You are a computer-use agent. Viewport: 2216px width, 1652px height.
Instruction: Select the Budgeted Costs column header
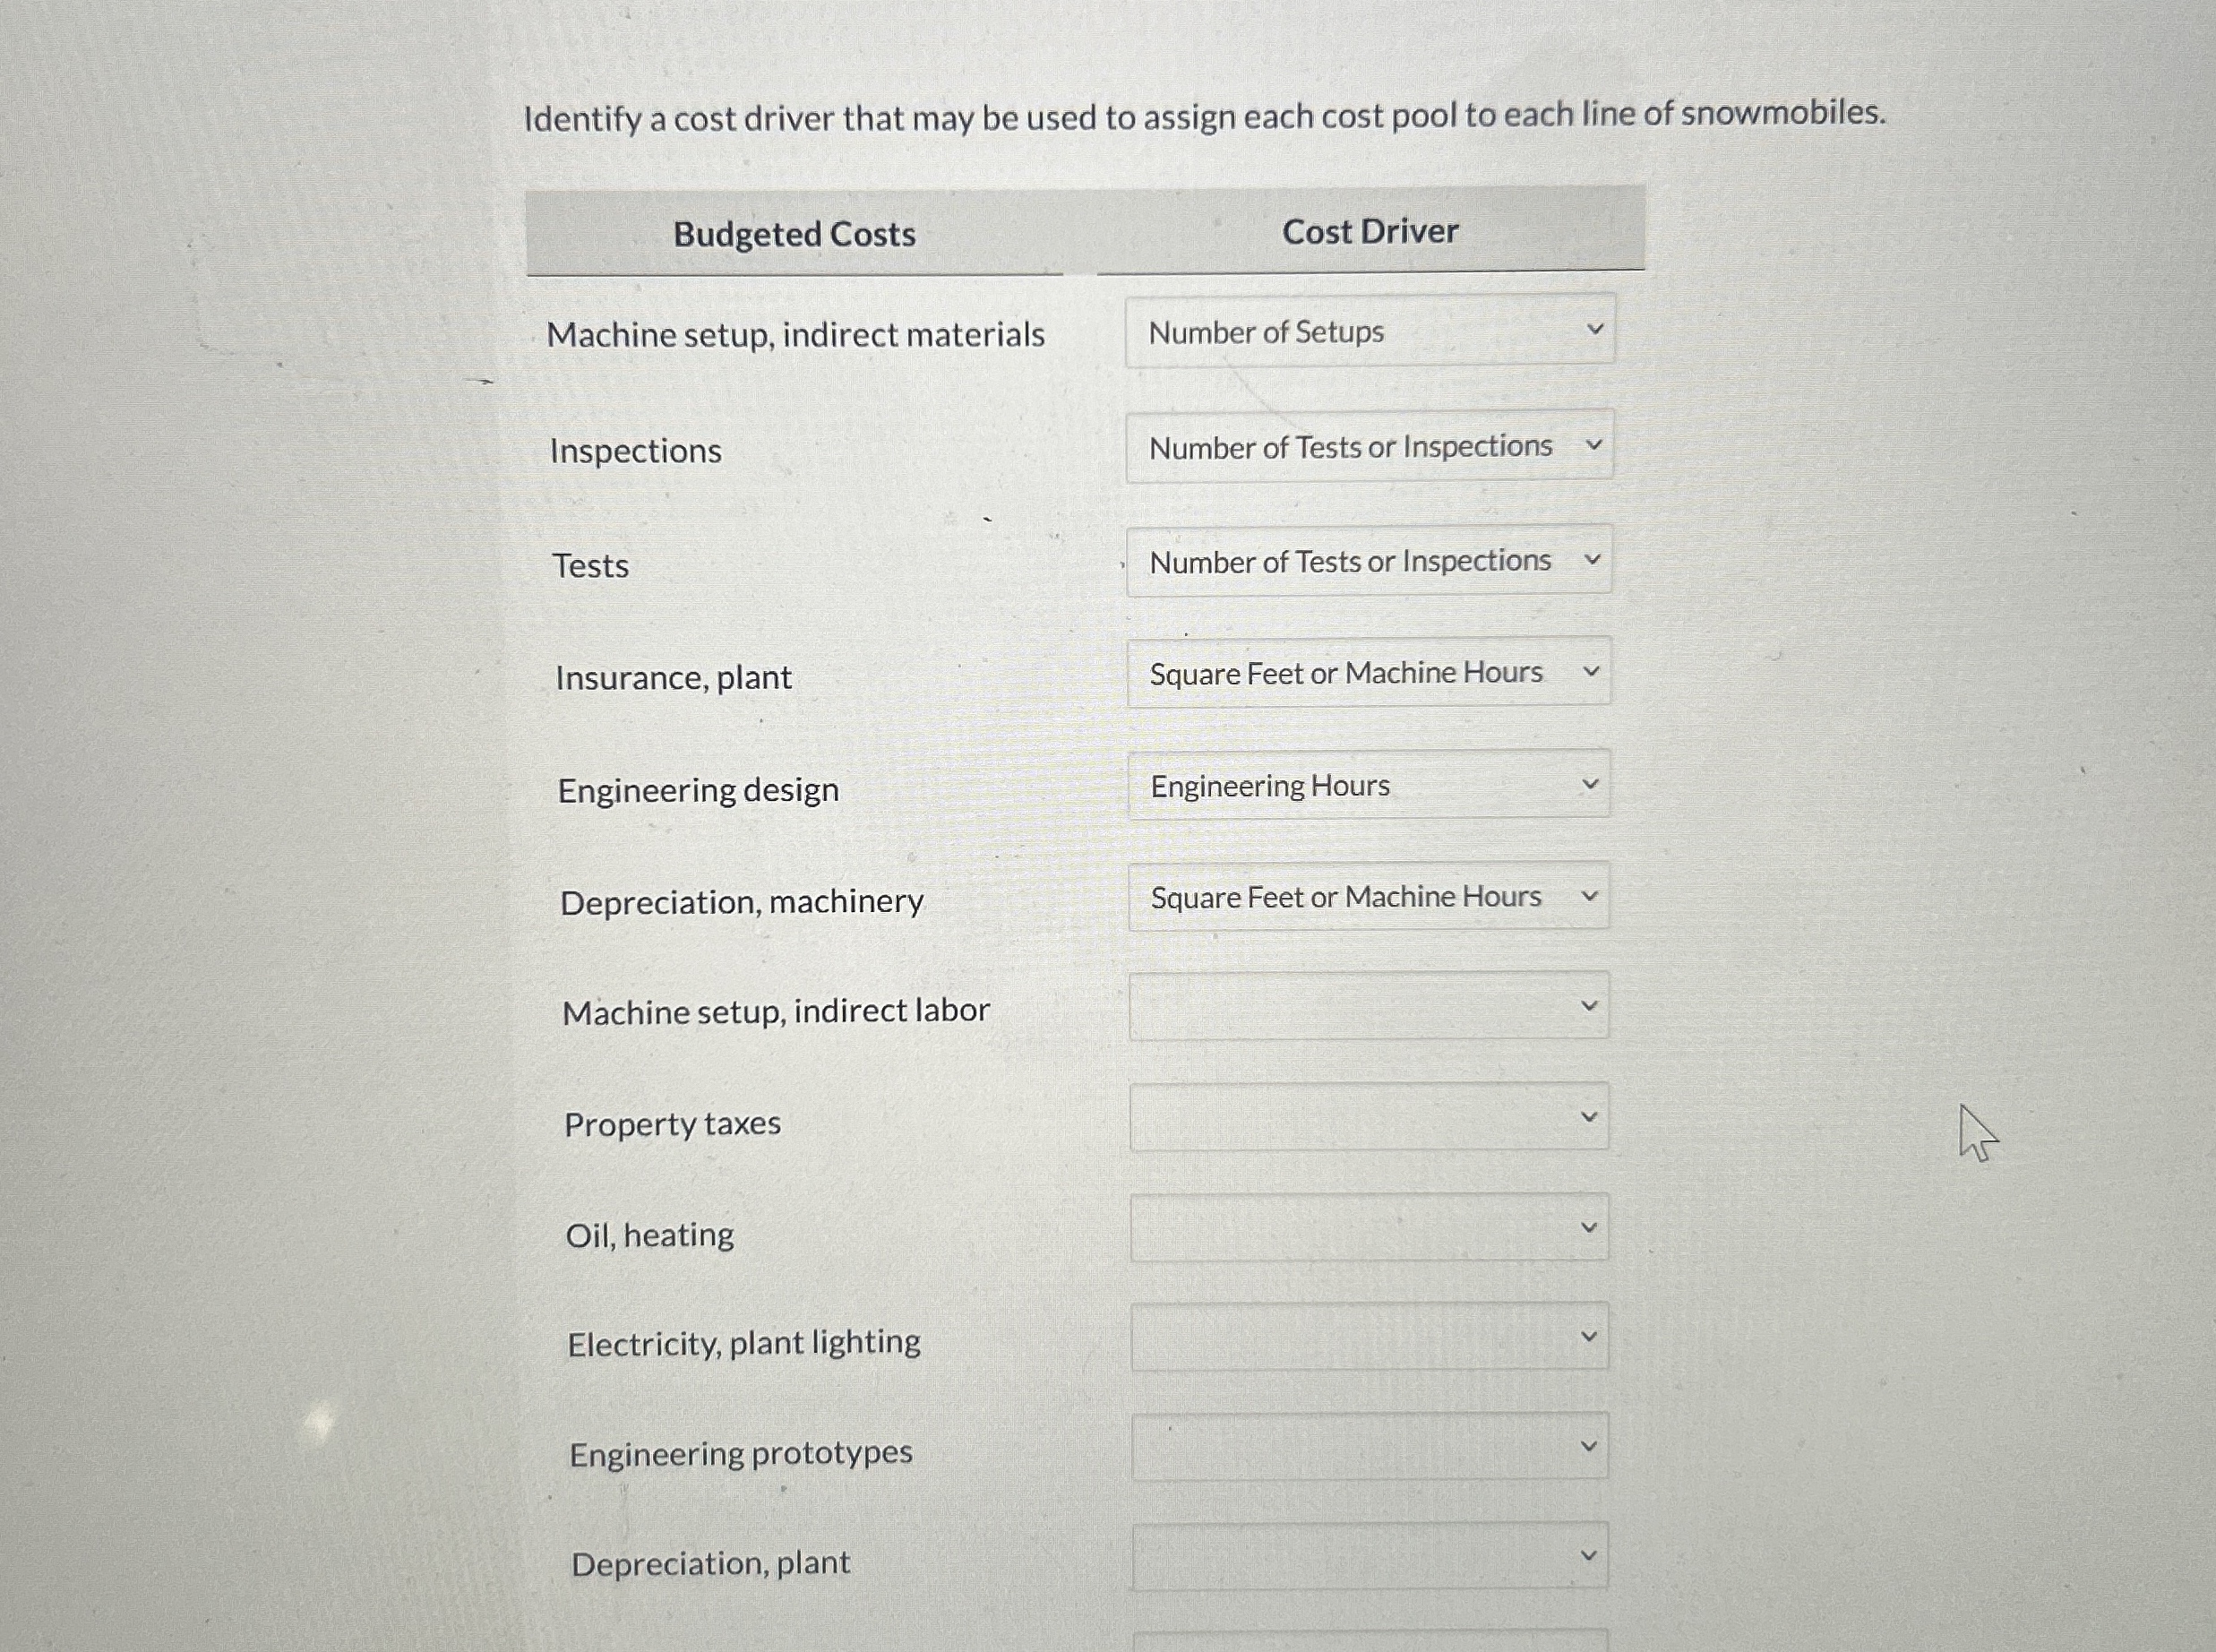(794, 234)
